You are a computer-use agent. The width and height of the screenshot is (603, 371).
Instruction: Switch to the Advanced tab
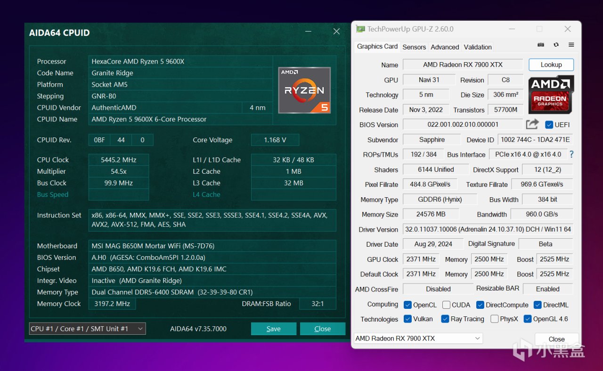coord(445,47)
